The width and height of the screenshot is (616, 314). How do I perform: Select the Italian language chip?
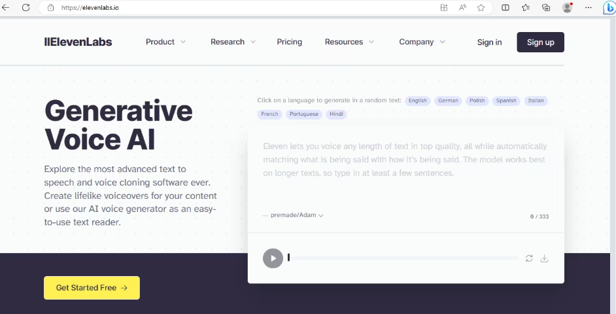536,101
